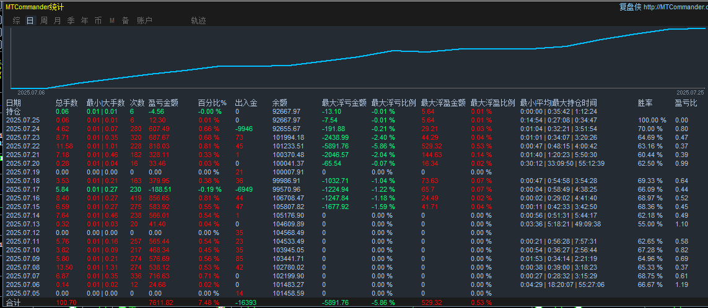The height and width of the screenshot is (308, 708).
Task: Click the total lots value 100.70
Action: [66, 302]
